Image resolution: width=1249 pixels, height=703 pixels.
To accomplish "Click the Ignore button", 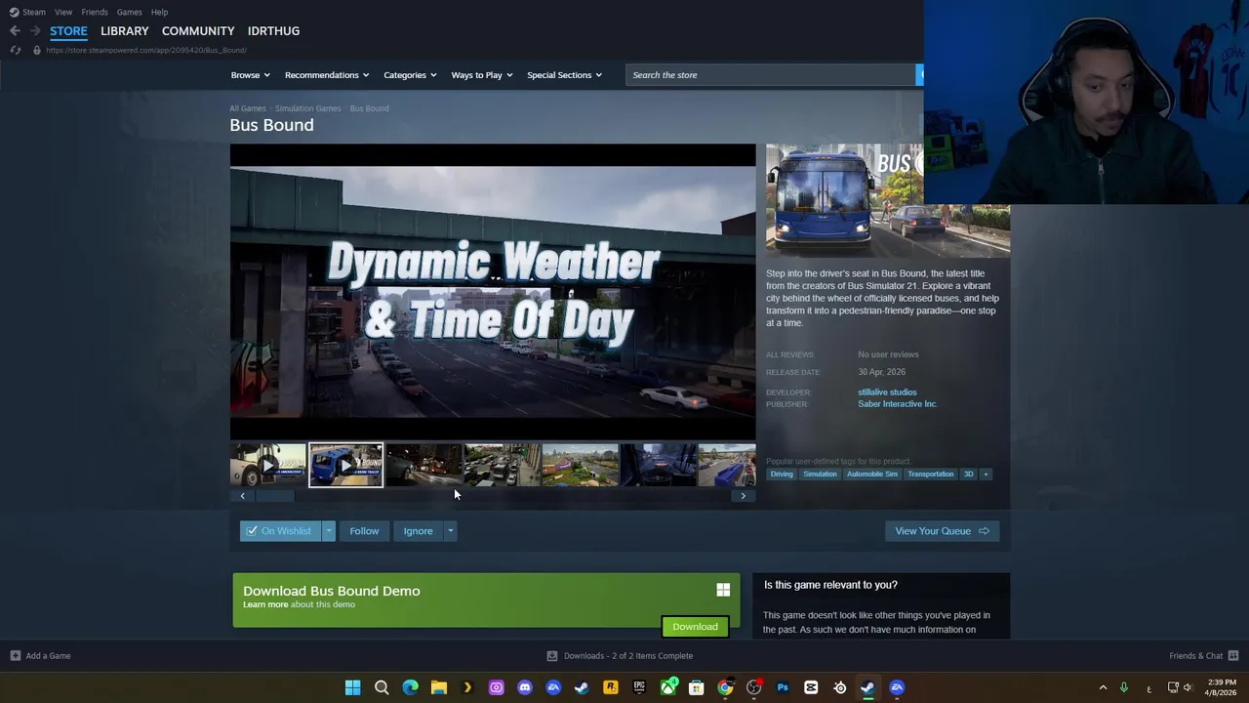I will (x=418, y=531).
